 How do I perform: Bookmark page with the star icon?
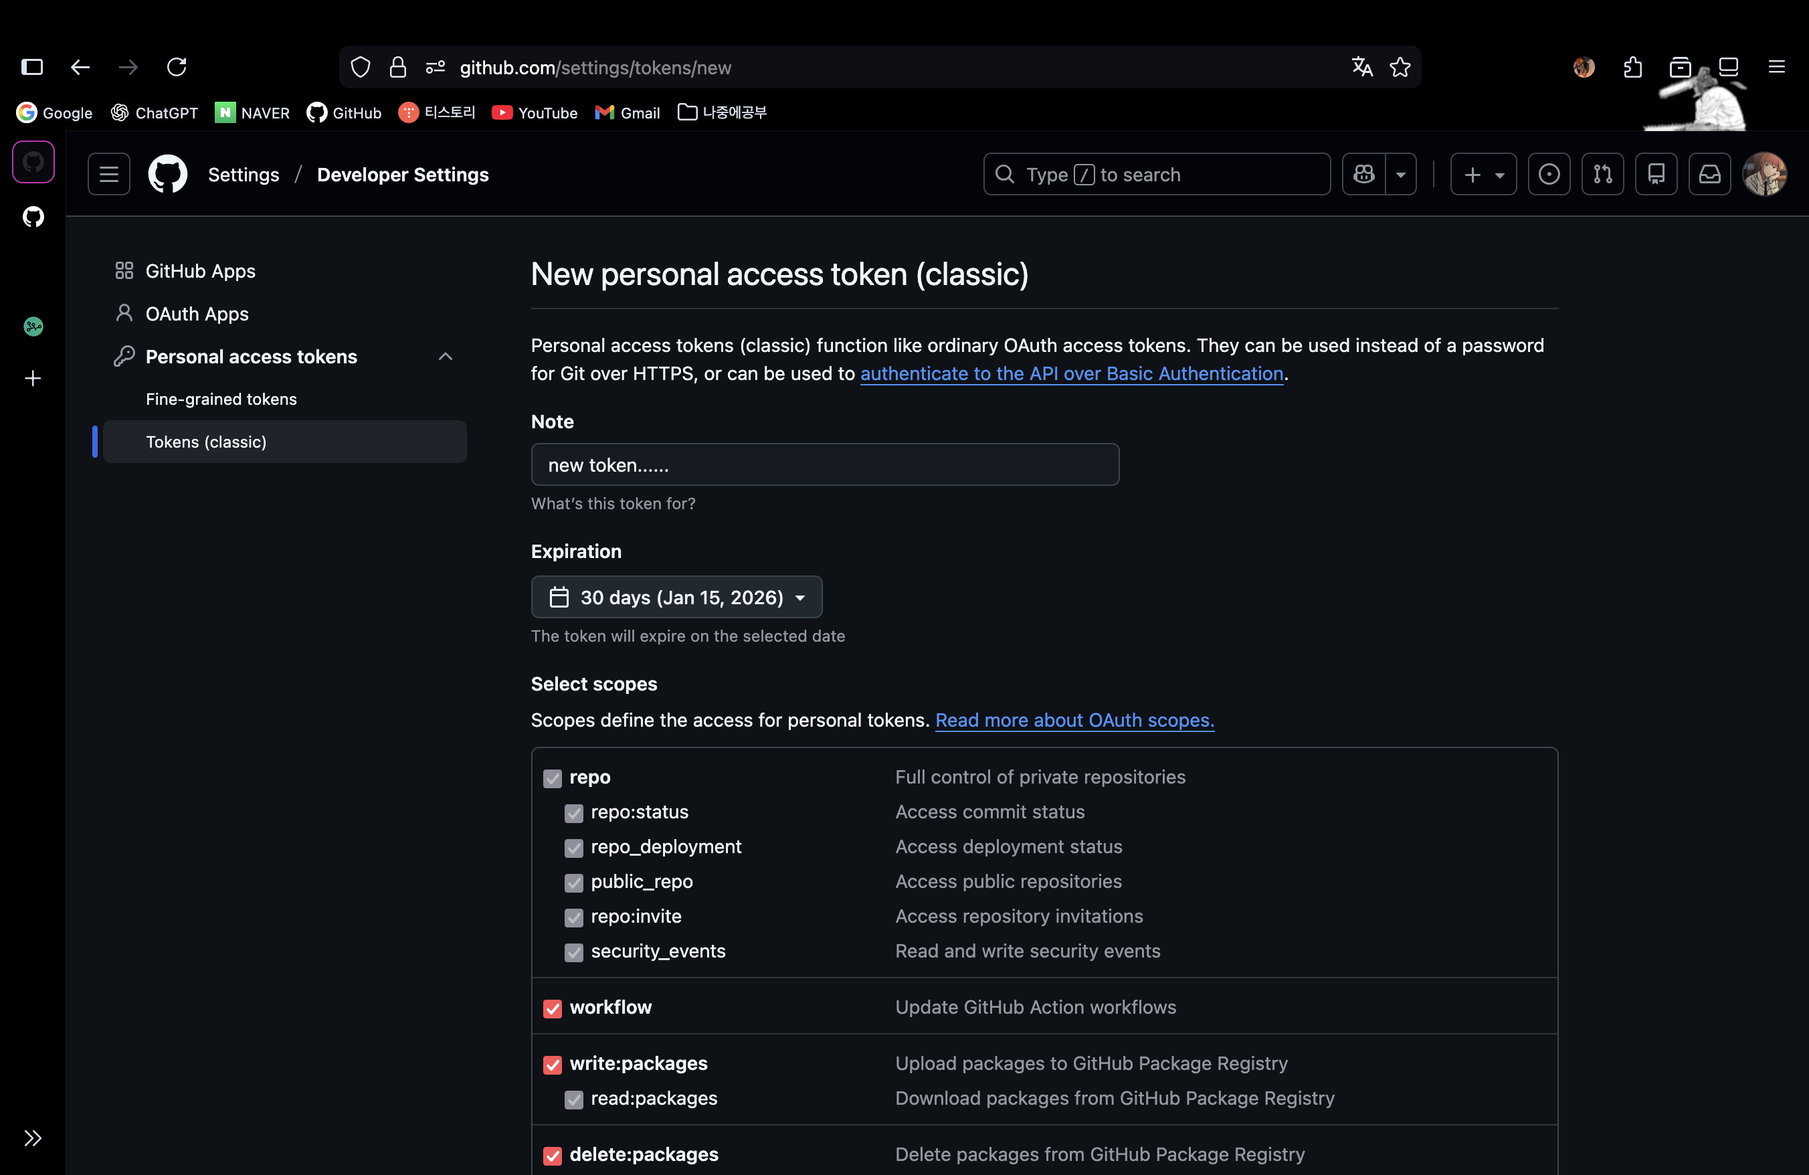tap(1400, 68)
